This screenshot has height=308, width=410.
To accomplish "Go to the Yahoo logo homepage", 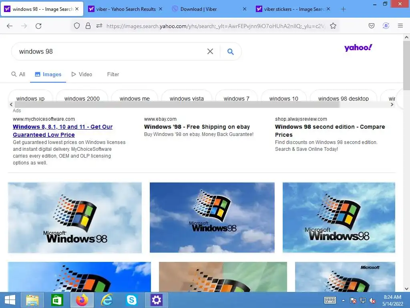I will 358,48.
